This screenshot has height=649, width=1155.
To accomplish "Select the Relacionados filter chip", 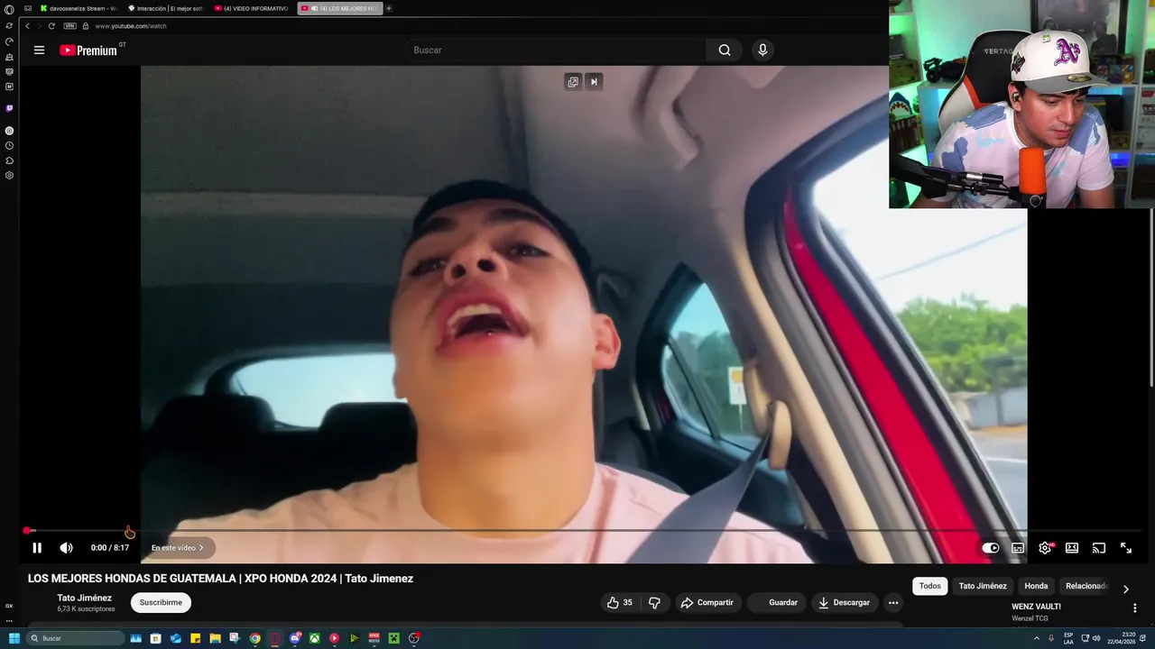I will (1086, 586).
